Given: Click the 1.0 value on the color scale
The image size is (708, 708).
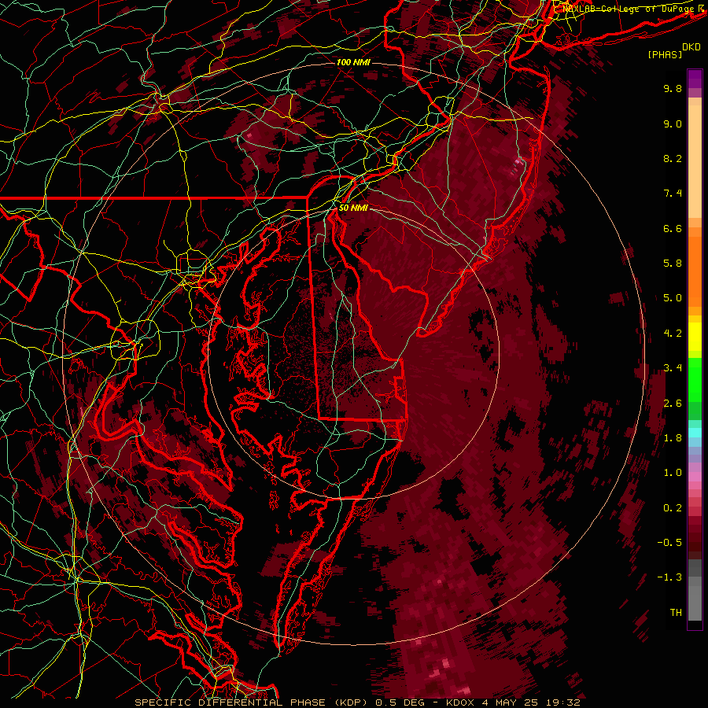Looking at the screenshot, I should [x=673, y=473].
